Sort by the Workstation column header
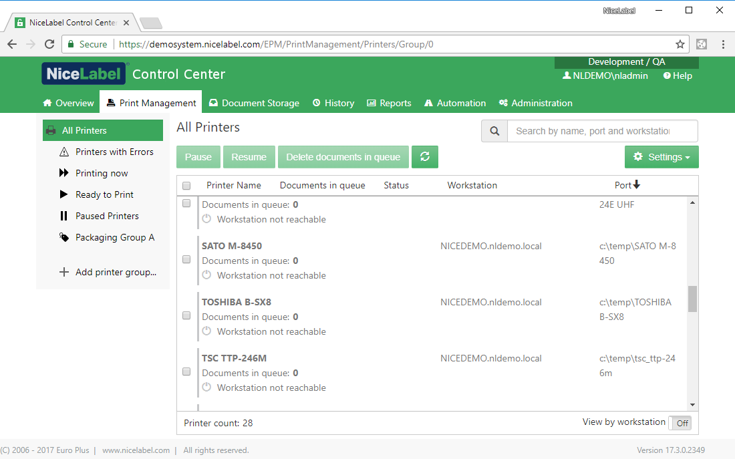The height and width of the screenshot is (459, 735). (x=472, y=185)
